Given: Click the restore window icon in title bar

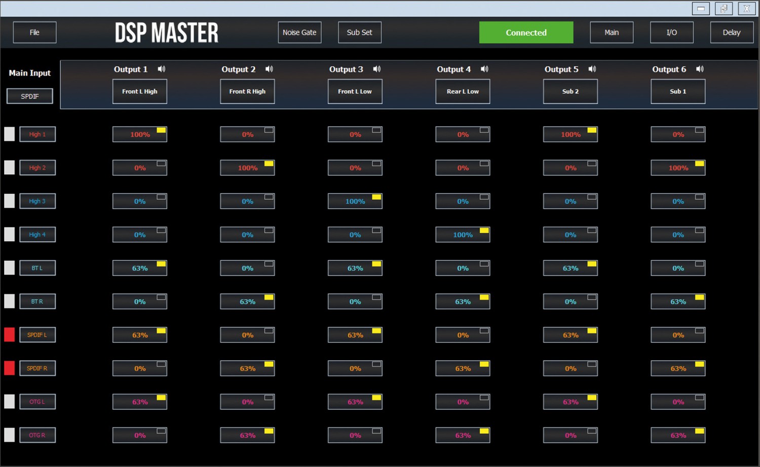Looking at the screenshot, I should point(724,9).
